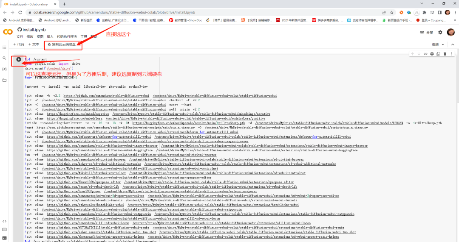Open the ShowDoc bookmark
The width and height of the screenshot is (459, 242).
point(186,20)
